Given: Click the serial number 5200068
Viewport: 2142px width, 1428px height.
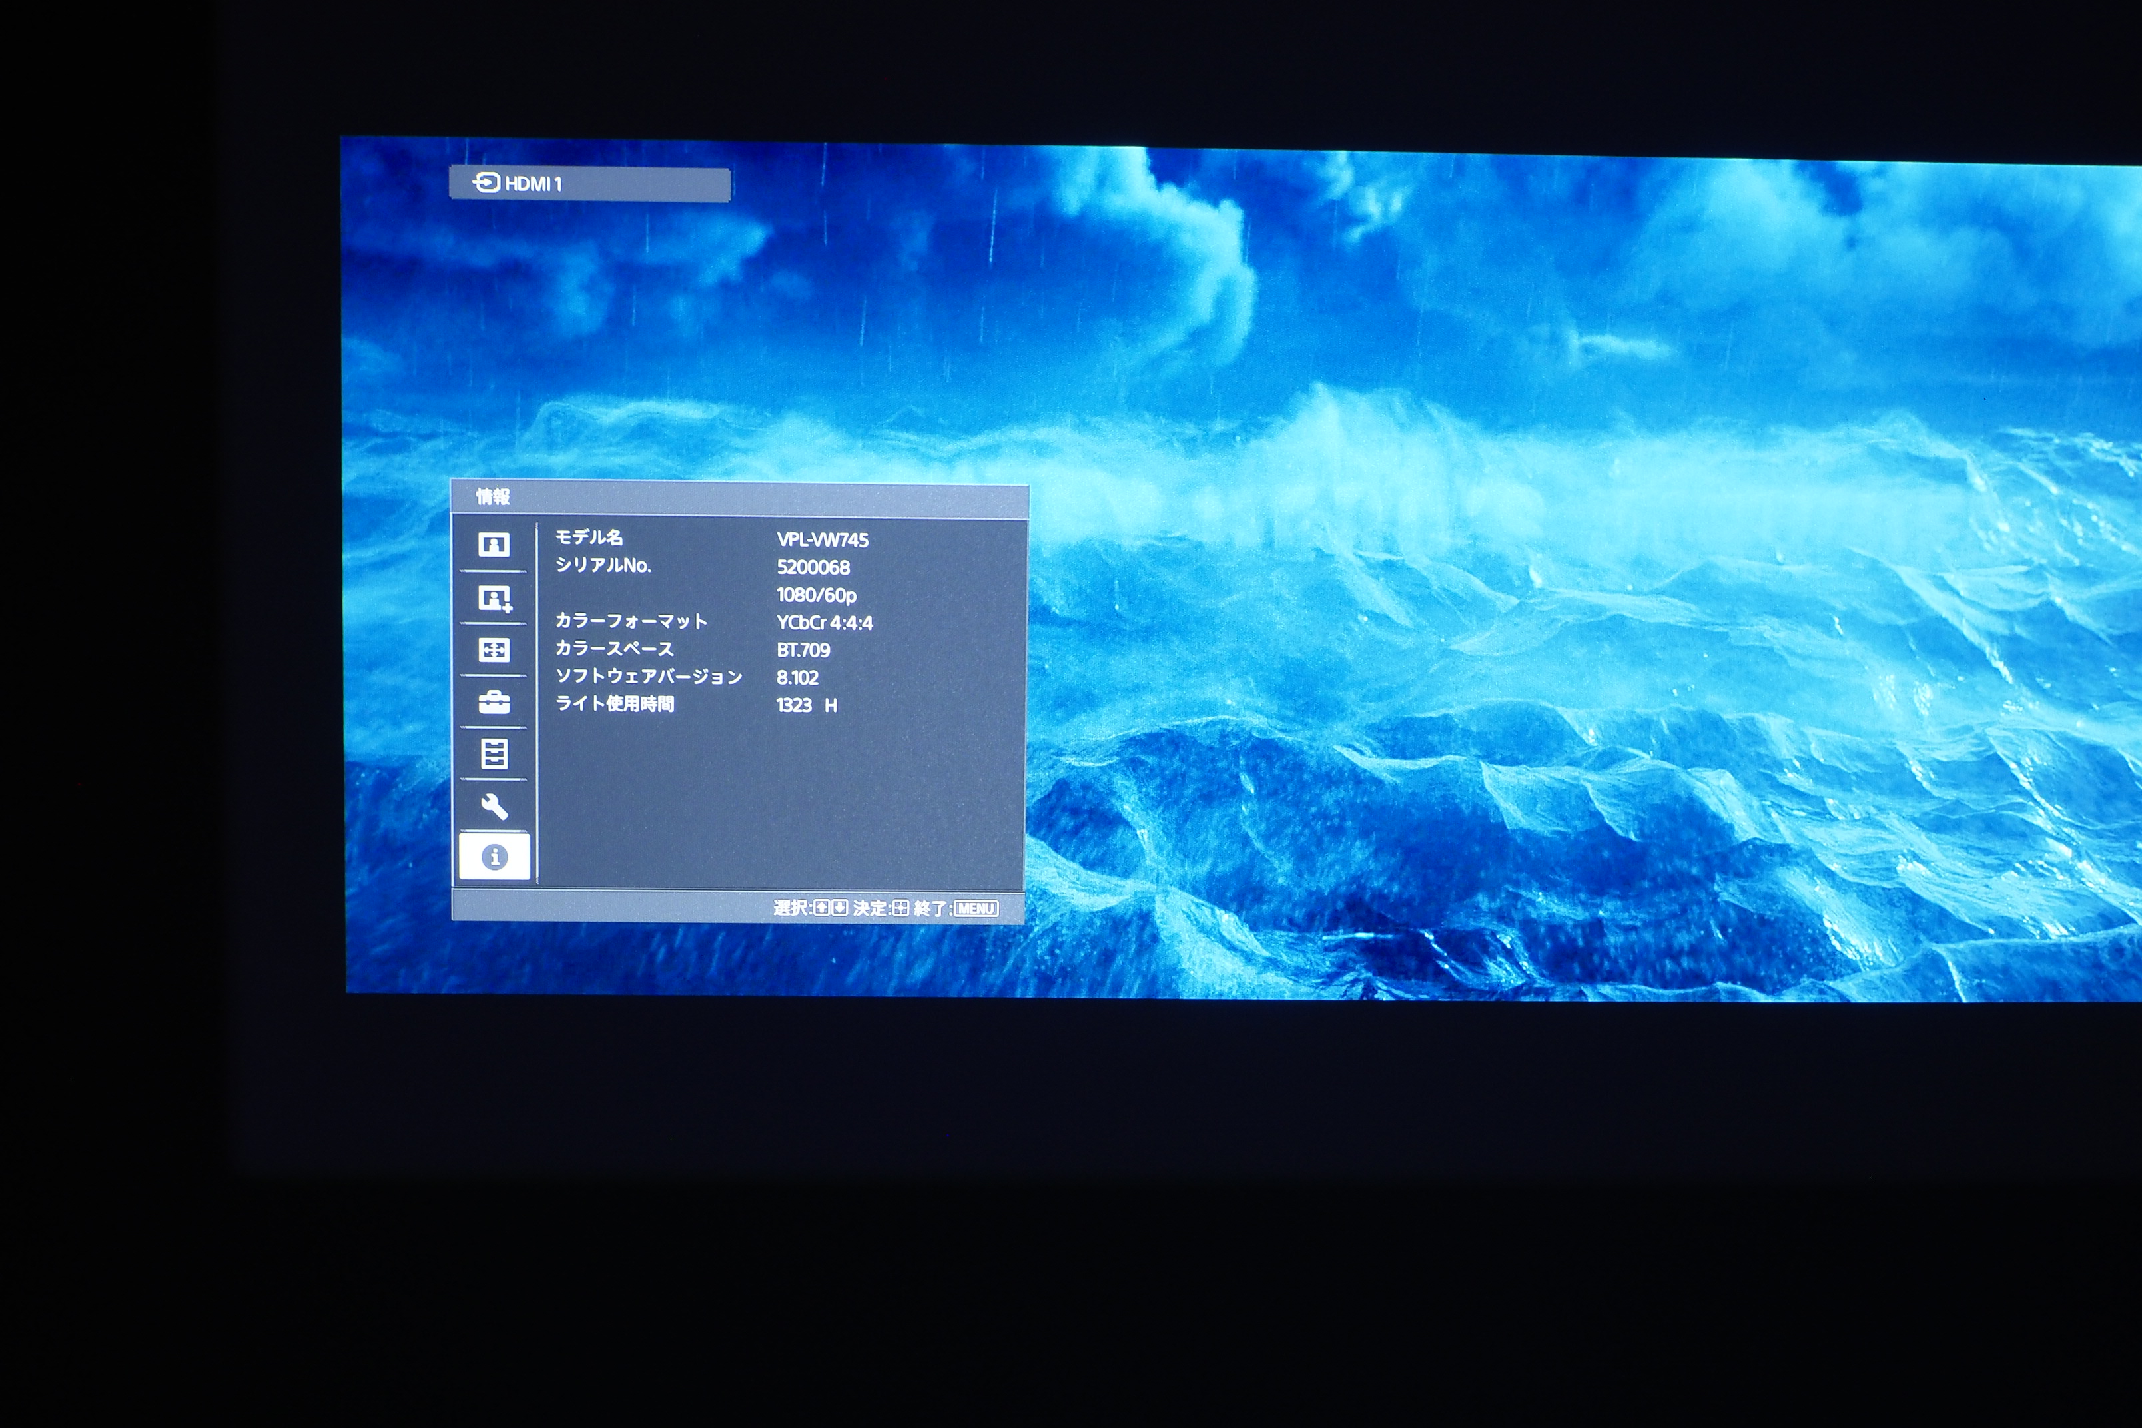Looking at the screenshot, I should tap(813, 567).
